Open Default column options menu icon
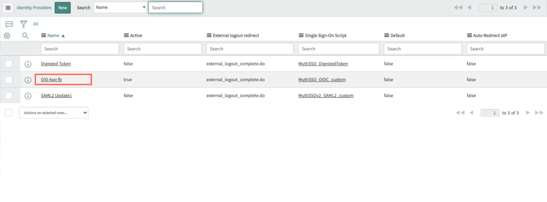 pyautogui.click(x=387, y=36)
